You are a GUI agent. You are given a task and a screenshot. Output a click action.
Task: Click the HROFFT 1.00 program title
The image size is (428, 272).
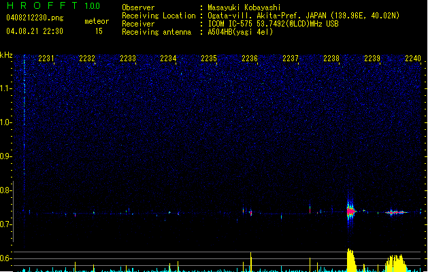(x=53, y=5)
